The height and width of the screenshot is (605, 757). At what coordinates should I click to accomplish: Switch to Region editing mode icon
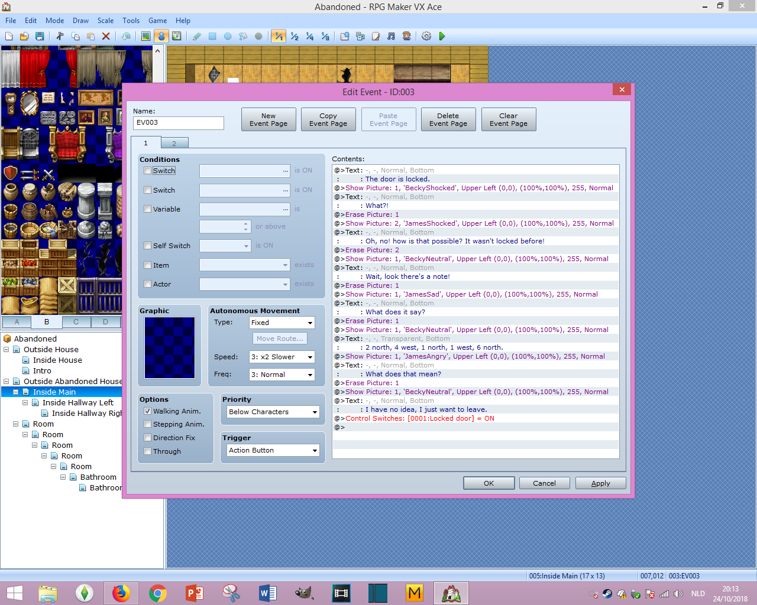(176, 37)
